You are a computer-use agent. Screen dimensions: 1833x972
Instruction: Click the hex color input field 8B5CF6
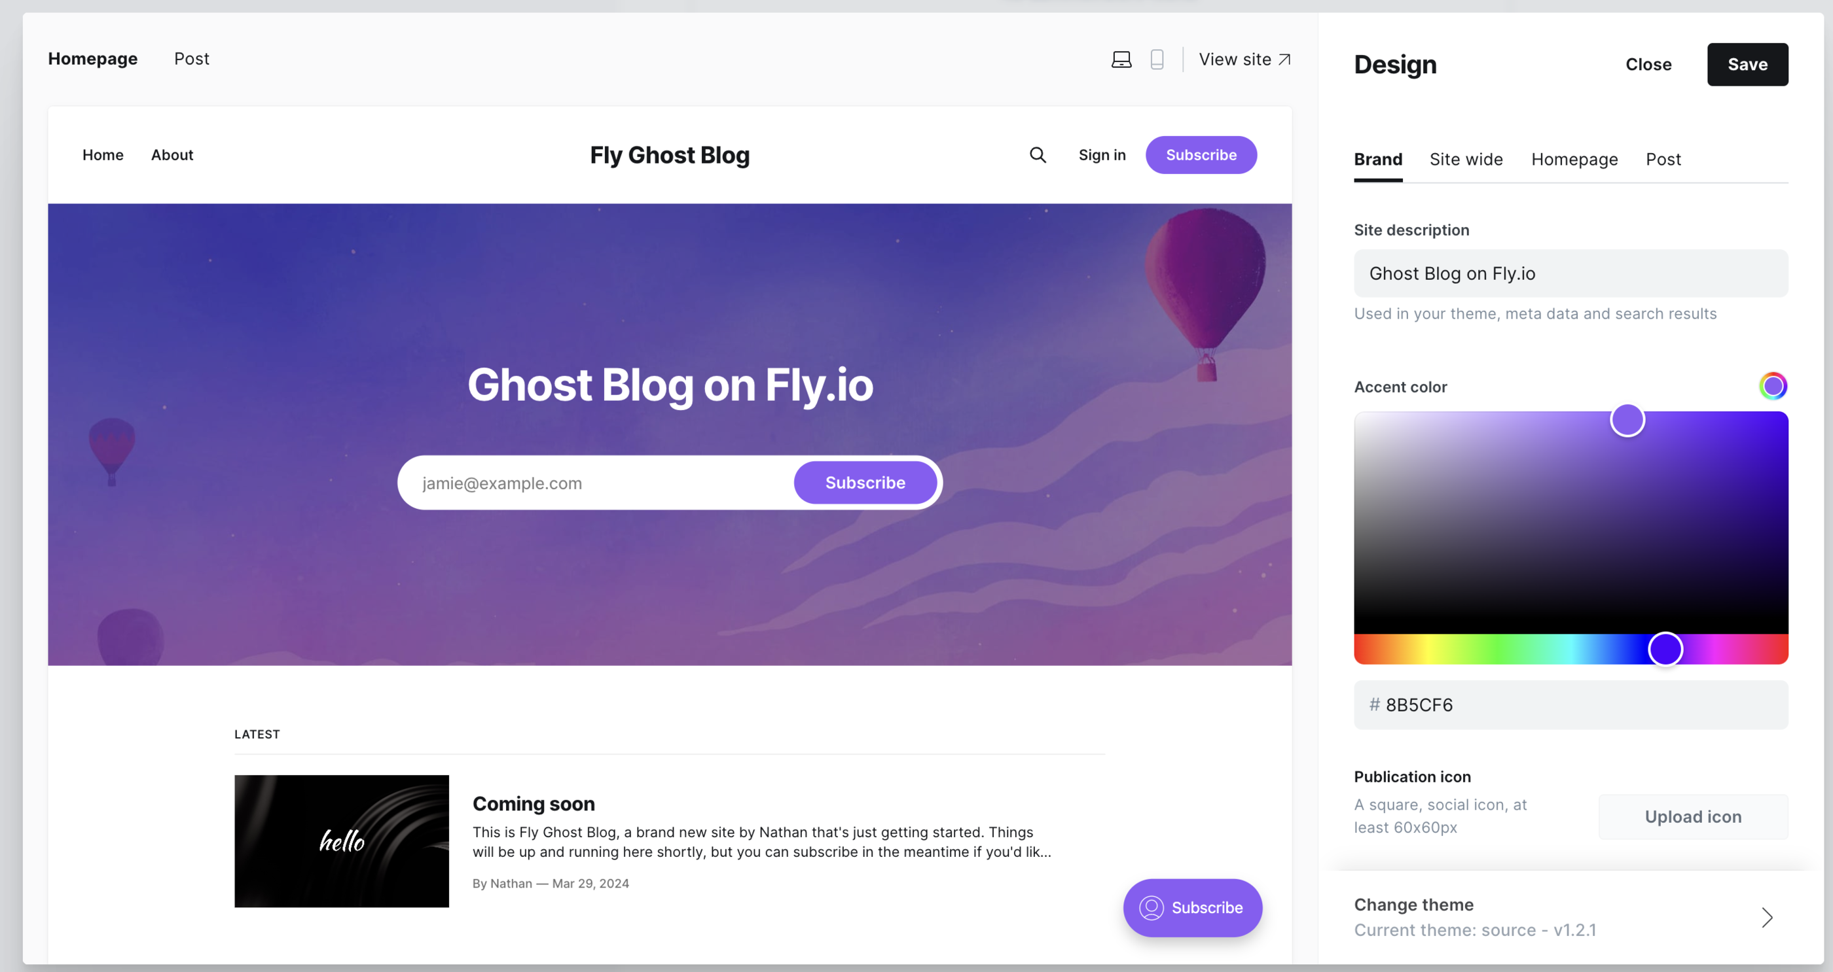1571,705
